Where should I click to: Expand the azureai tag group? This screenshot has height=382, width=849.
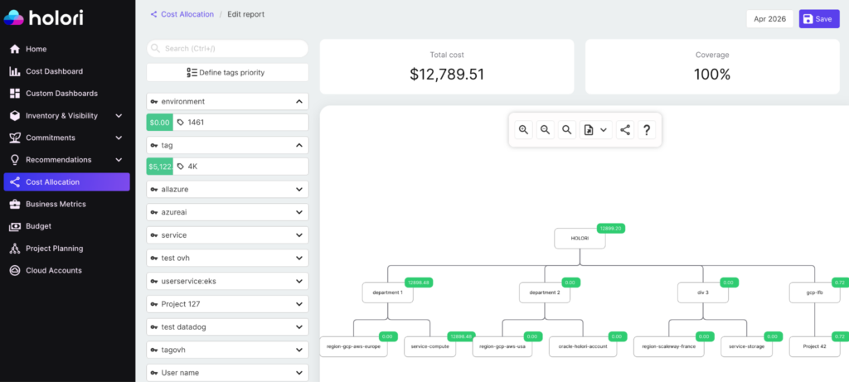tap(298, 213)
